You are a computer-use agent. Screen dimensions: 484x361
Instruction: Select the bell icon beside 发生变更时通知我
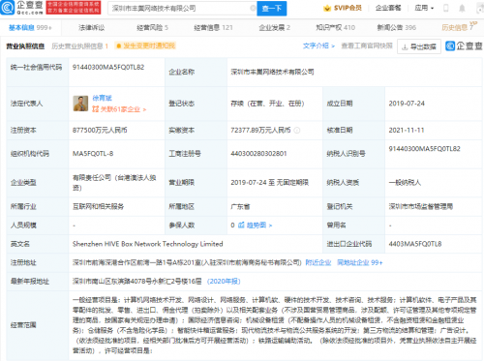click(x=118, y=45)
